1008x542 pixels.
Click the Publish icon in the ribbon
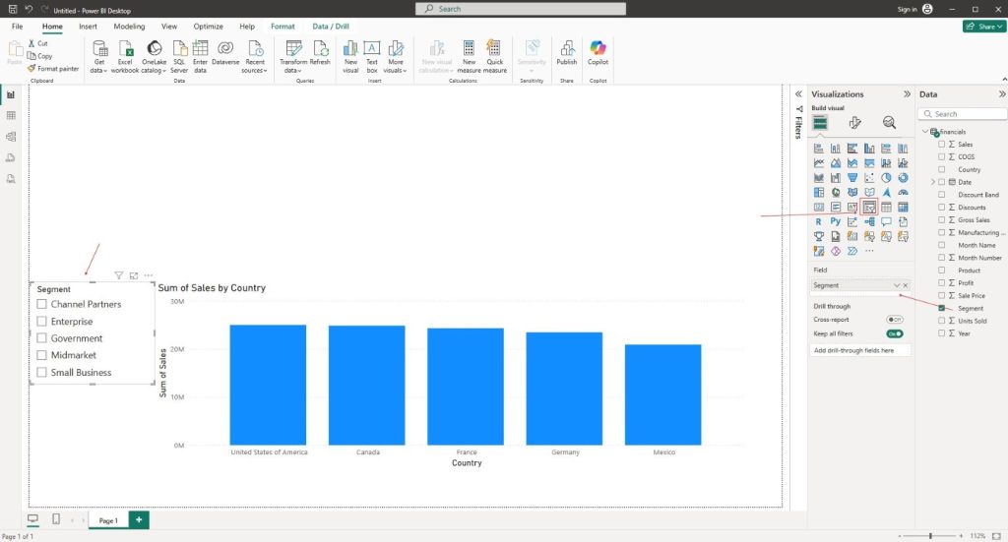point(567,52)
